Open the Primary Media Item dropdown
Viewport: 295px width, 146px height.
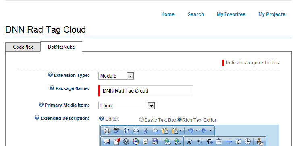pos(127,105)
